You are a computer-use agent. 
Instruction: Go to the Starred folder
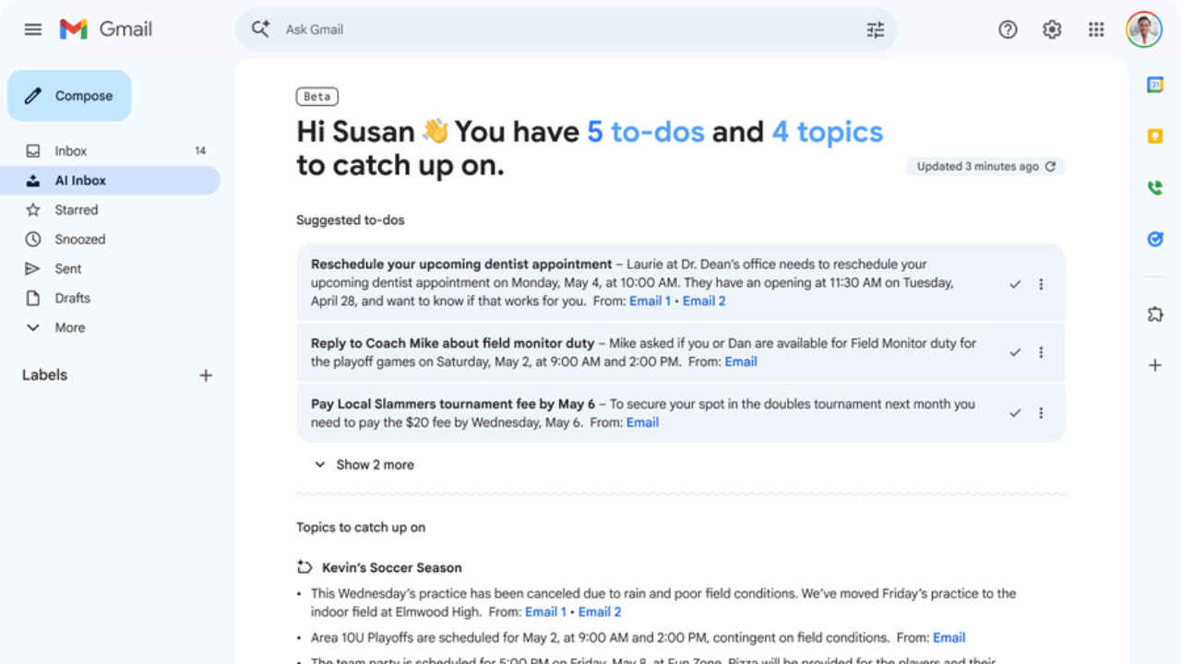click(76, 210)
